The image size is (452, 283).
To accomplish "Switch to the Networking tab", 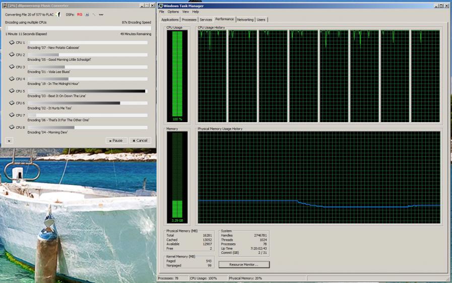I will point(245,20).
